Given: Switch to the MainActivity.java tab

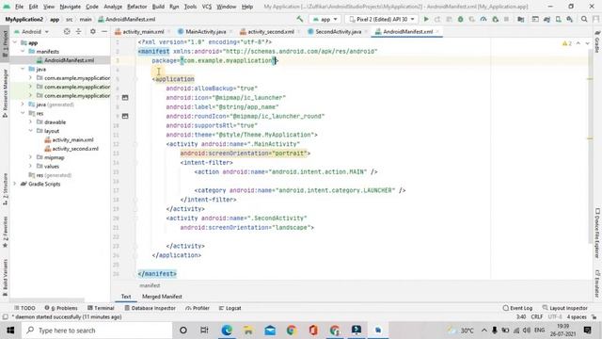Looking at the screenshot, I should [x=205, y=31].
